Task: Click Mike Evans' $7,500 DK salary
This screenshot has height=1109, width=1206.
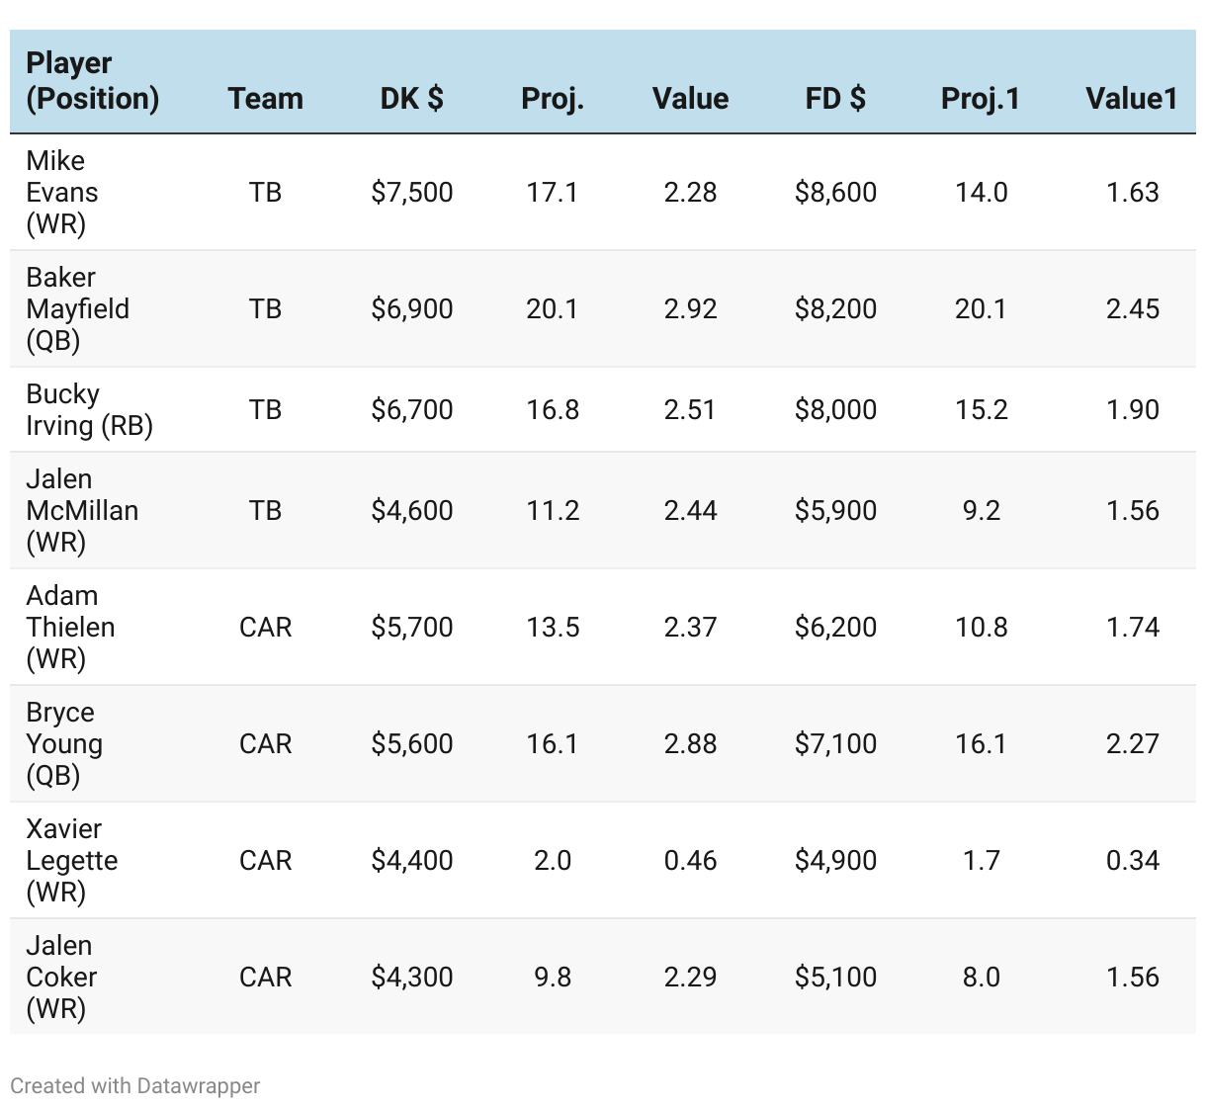Action: pos(411,192)
